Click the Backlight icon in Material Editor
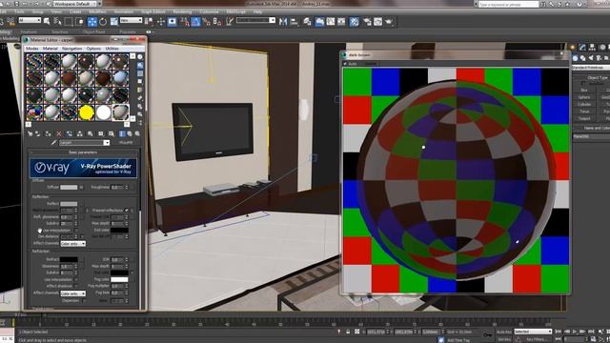This screenshot has height=343, width=610. tap(140, 66)
